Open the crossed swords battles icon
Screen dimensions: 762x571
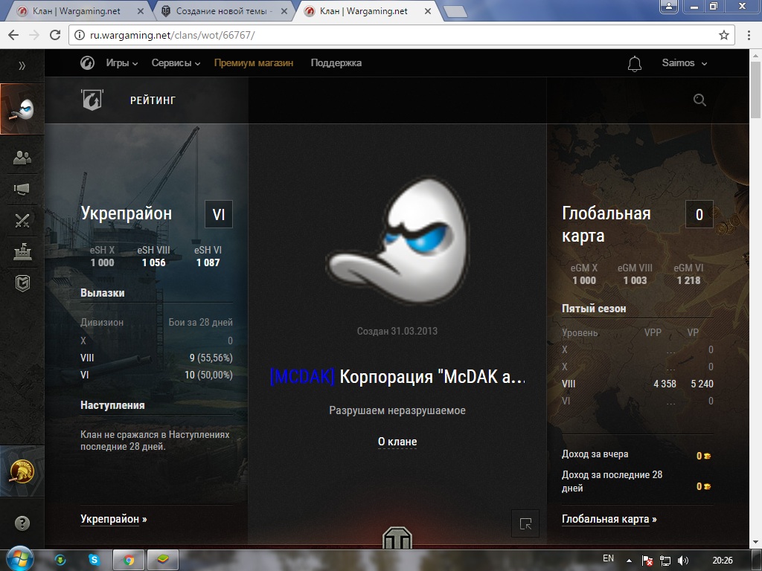pos(22,221)
